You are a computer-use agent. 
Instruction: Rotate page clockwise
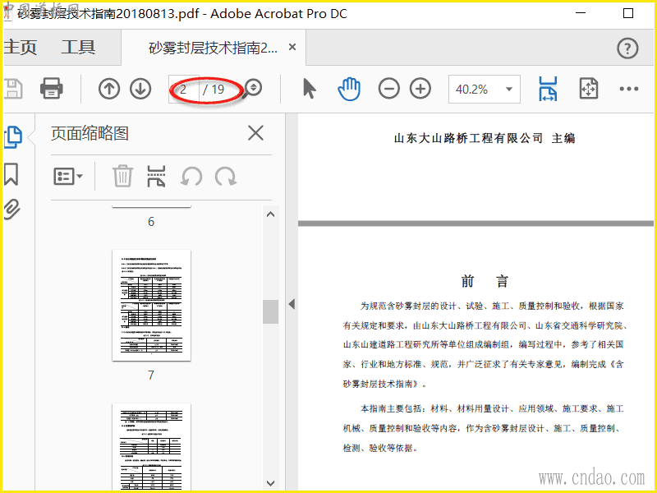tap(226, 177)
